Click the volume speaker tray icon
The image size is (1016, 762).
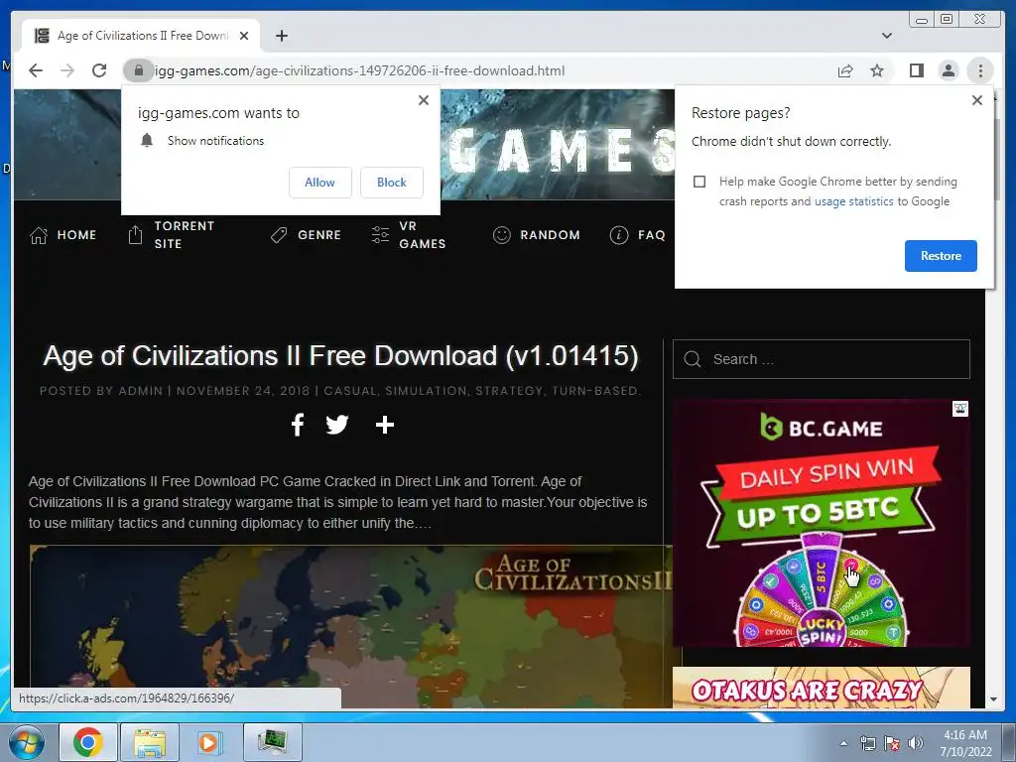point(915,744)
